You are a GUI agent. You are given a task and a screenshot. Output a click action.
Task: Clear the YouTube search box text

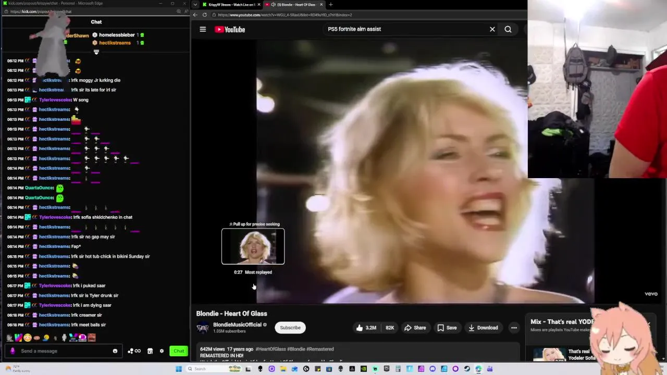(492, 29)
